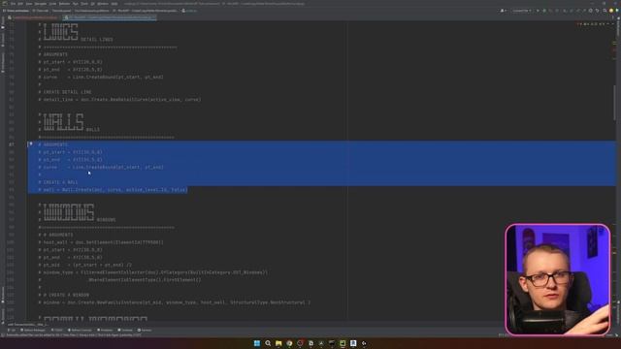Open the Services tool window

tap(145, 330)
